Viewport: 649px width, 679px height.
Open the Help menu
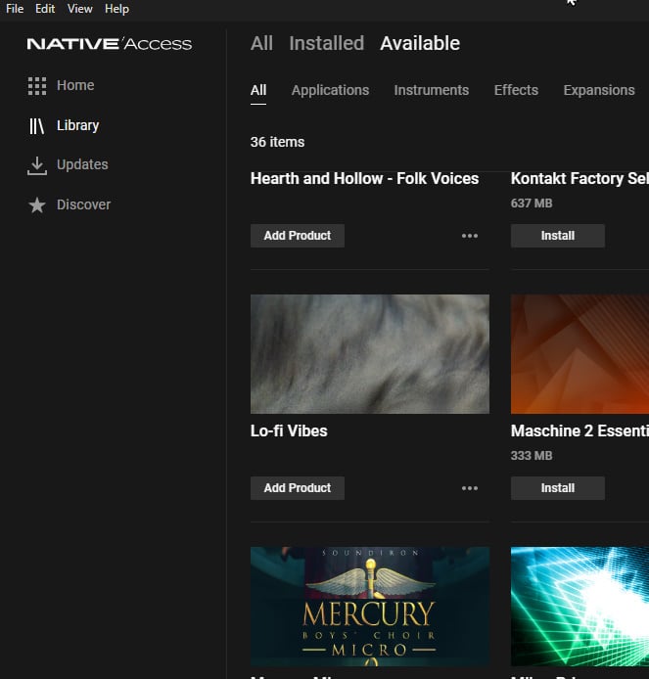[116, 9]
